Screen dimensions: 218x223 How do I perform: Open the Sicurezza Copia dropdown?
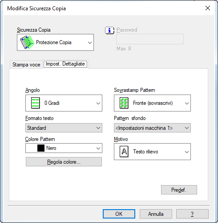tap(55, 42)
